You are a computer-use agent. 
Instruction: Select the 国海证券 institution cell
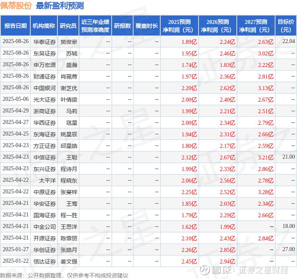coord(45,215)
